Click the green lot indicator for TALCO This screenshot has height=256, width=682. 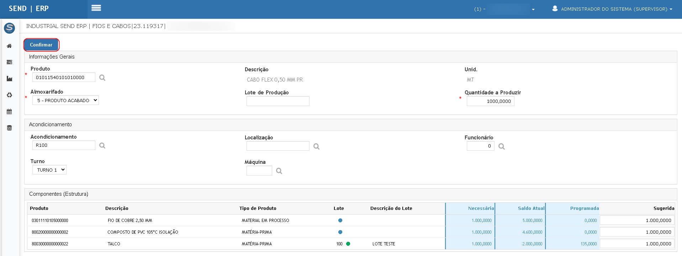point(348,244)
